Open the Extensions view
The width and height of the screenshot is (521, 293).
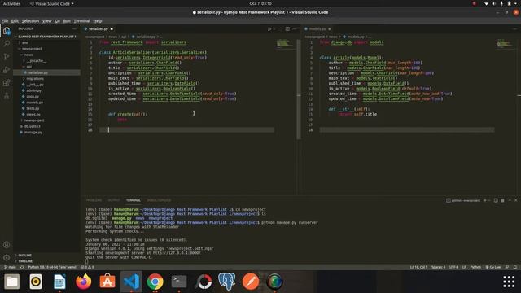click(7, 83)
